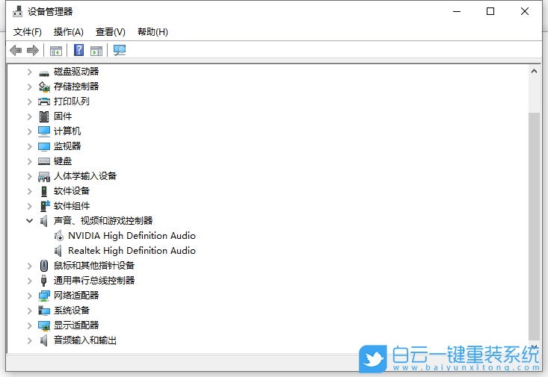Click the NVIDIA High Definition Audio device icon

[x=59, y=236]
